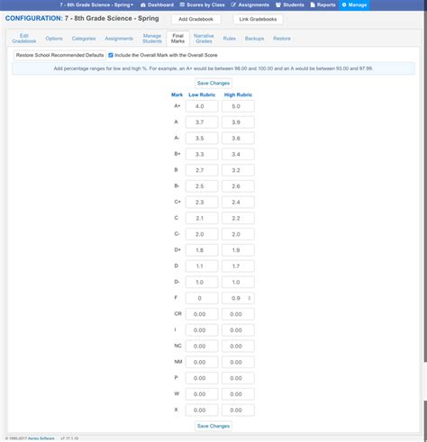Click the Mark column header

[177, 95]
